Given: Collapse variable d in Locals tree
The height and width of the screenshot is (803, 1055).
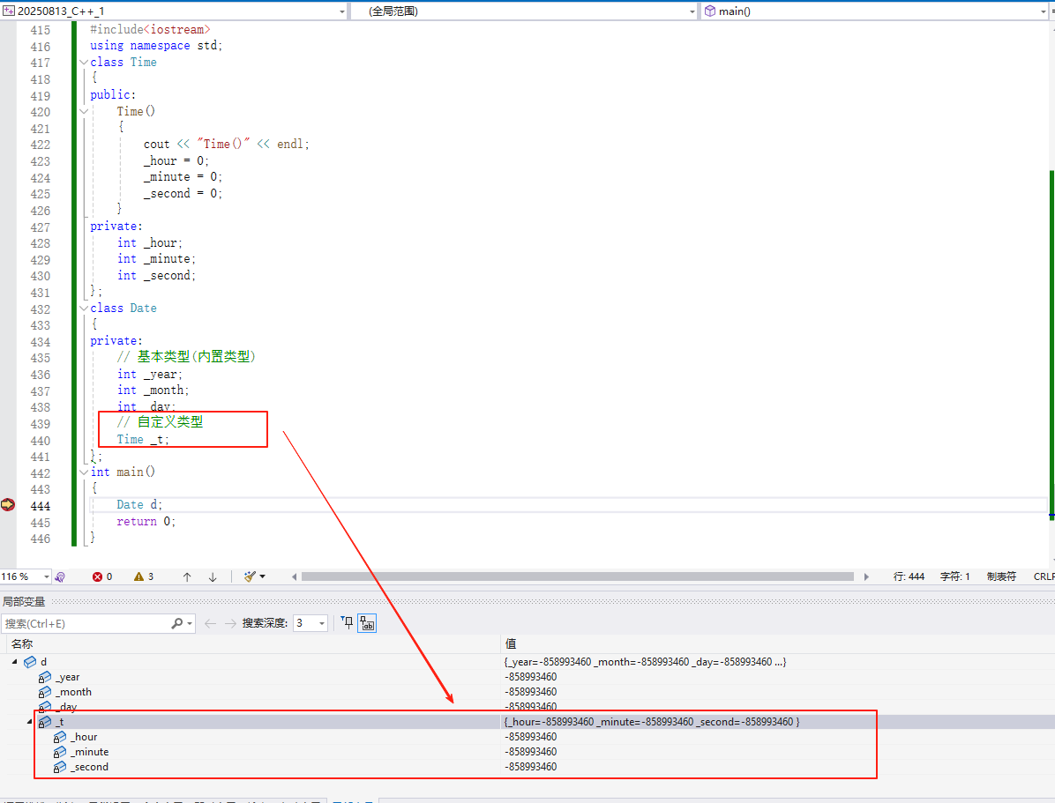Looking at the screenshot, I should point(14,662).
